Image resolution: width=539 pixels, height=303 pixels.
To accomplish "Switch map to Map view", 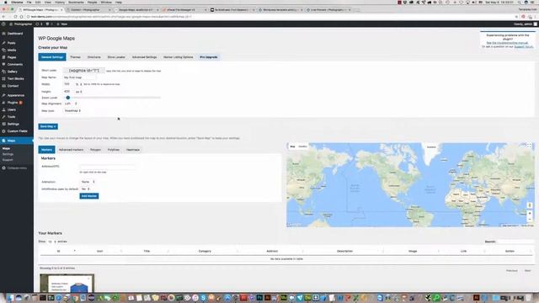I will point(292,146).
